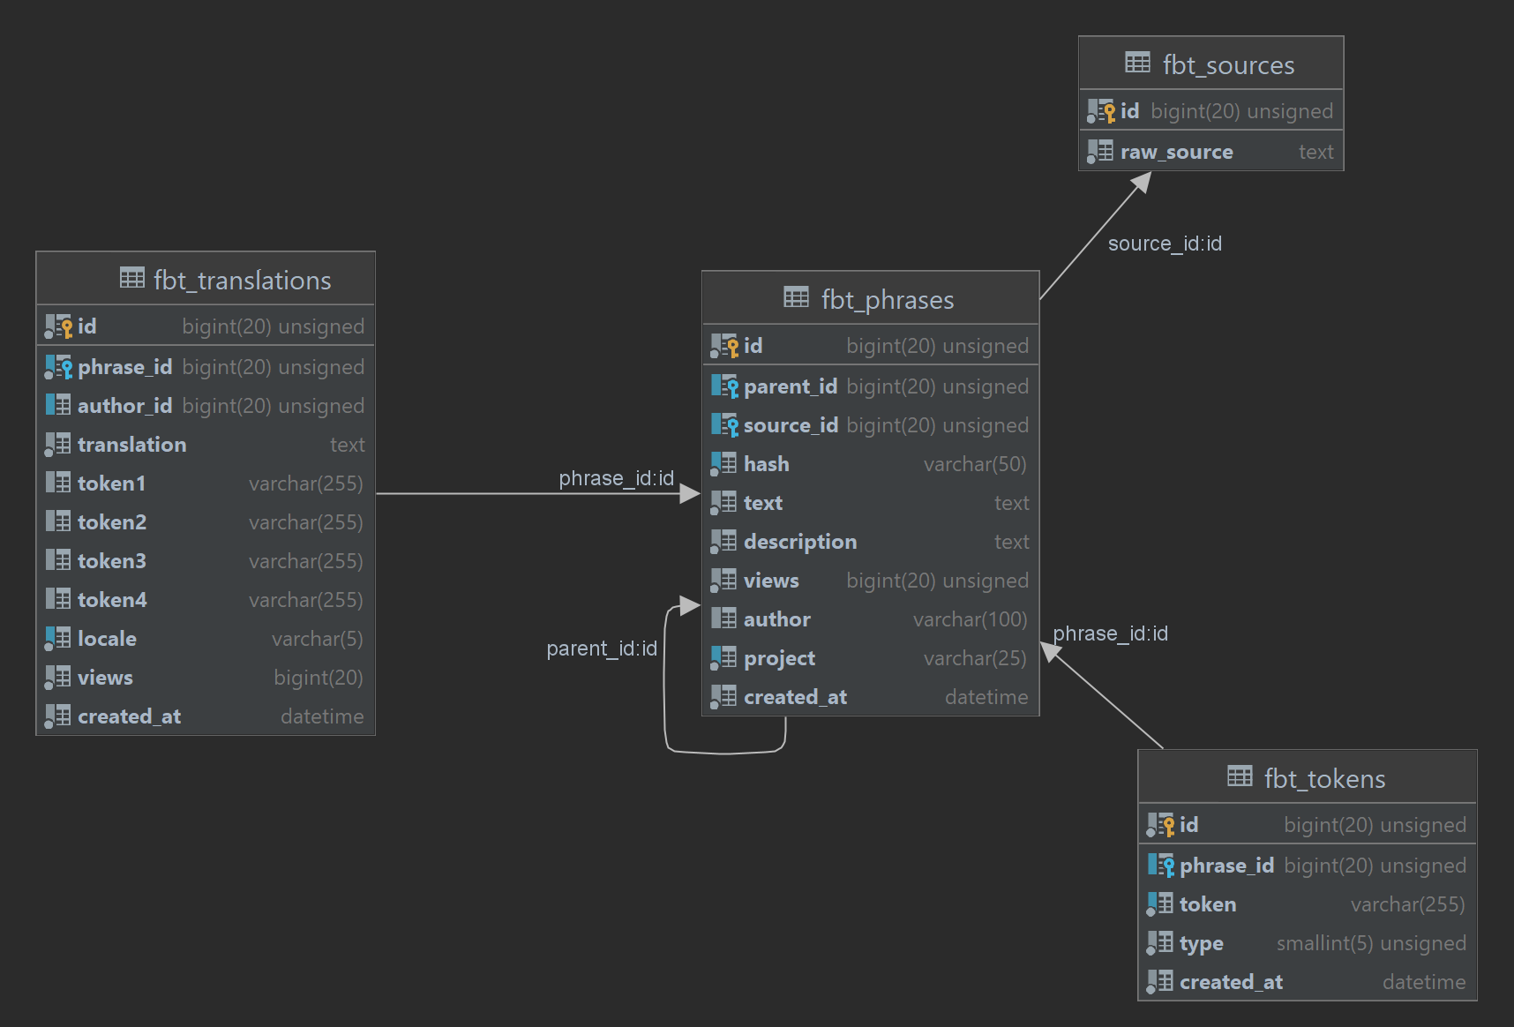
Task: Click column icon beside fbt_tokens created_at
Action: (1159, 982)
